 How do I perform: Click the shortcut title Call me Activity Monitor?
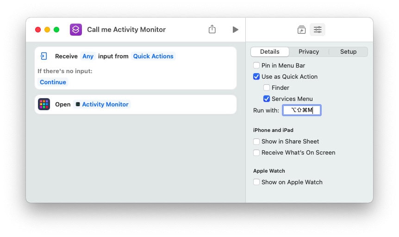pos(126,30)
